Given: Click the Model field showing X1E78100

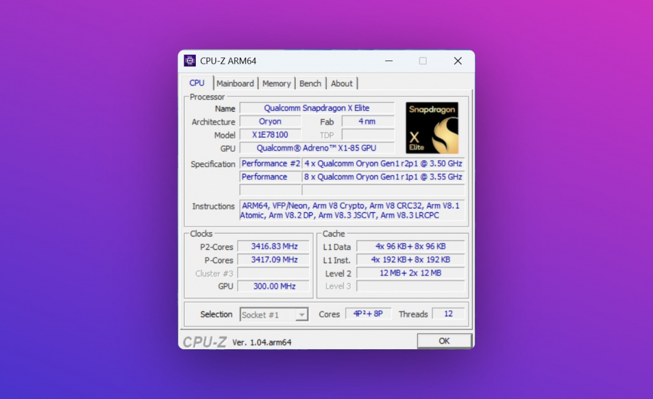Looking at the screenshot, I should pos(270,135).
